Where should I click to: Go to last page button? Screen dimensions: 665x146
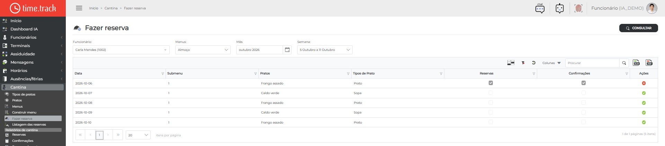[118, 135]
